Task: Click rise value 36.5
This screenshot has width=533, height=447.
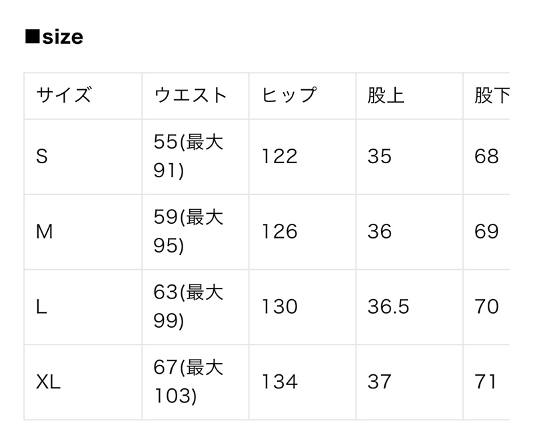Action: click(x=388, y=307)
